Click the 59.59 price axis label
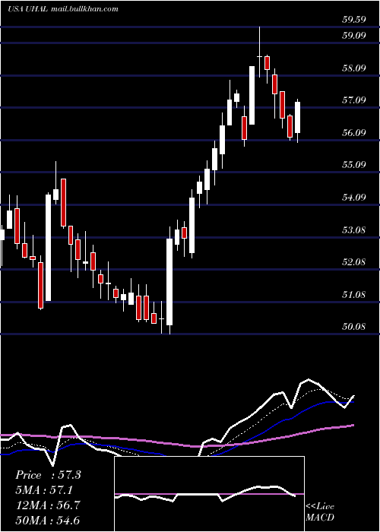Screen dimensions: 380x532 pos(354,20)
